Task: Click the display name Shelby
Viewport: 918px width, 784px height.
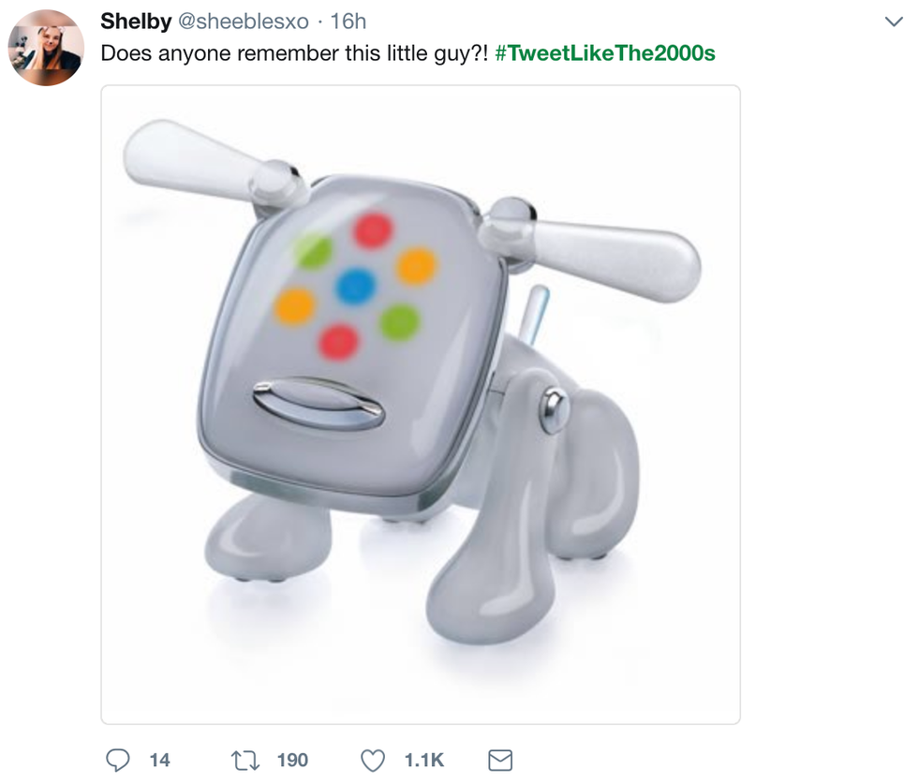Action: coord(136,22)
